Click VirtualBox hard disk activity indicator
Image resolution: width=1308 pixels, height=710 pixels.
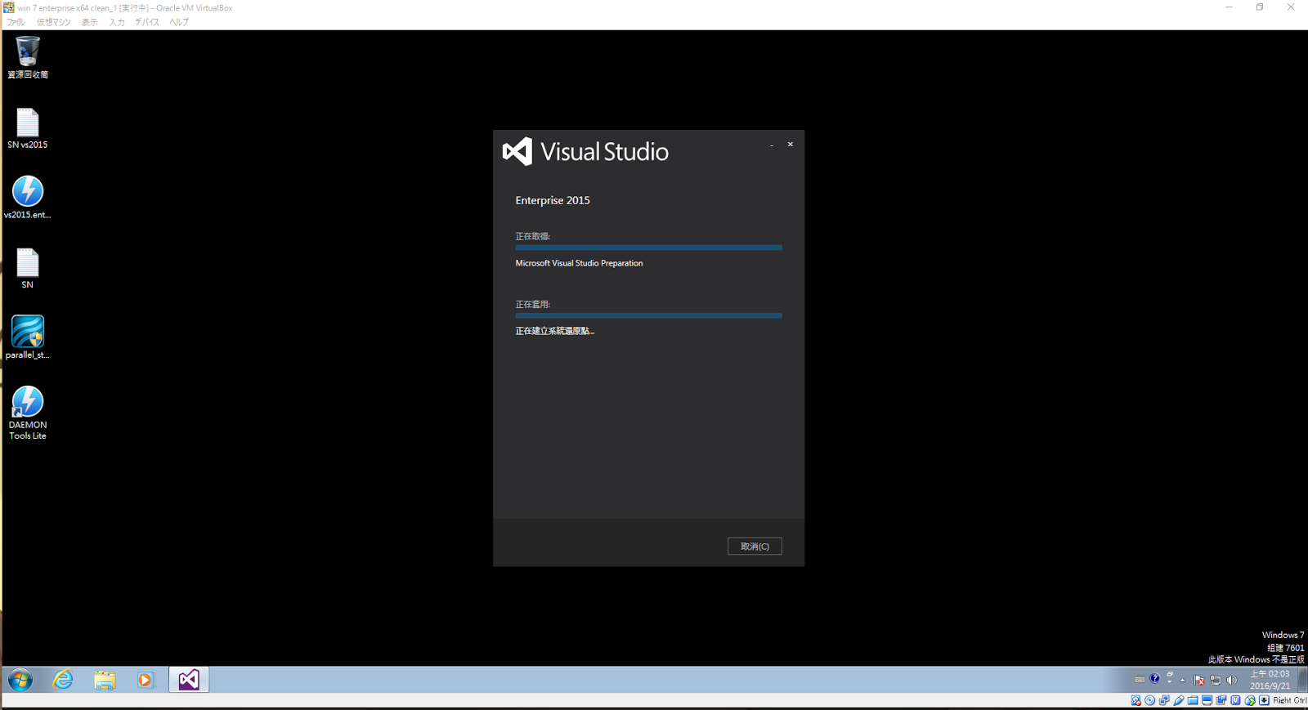click(x=1136, y=700)
